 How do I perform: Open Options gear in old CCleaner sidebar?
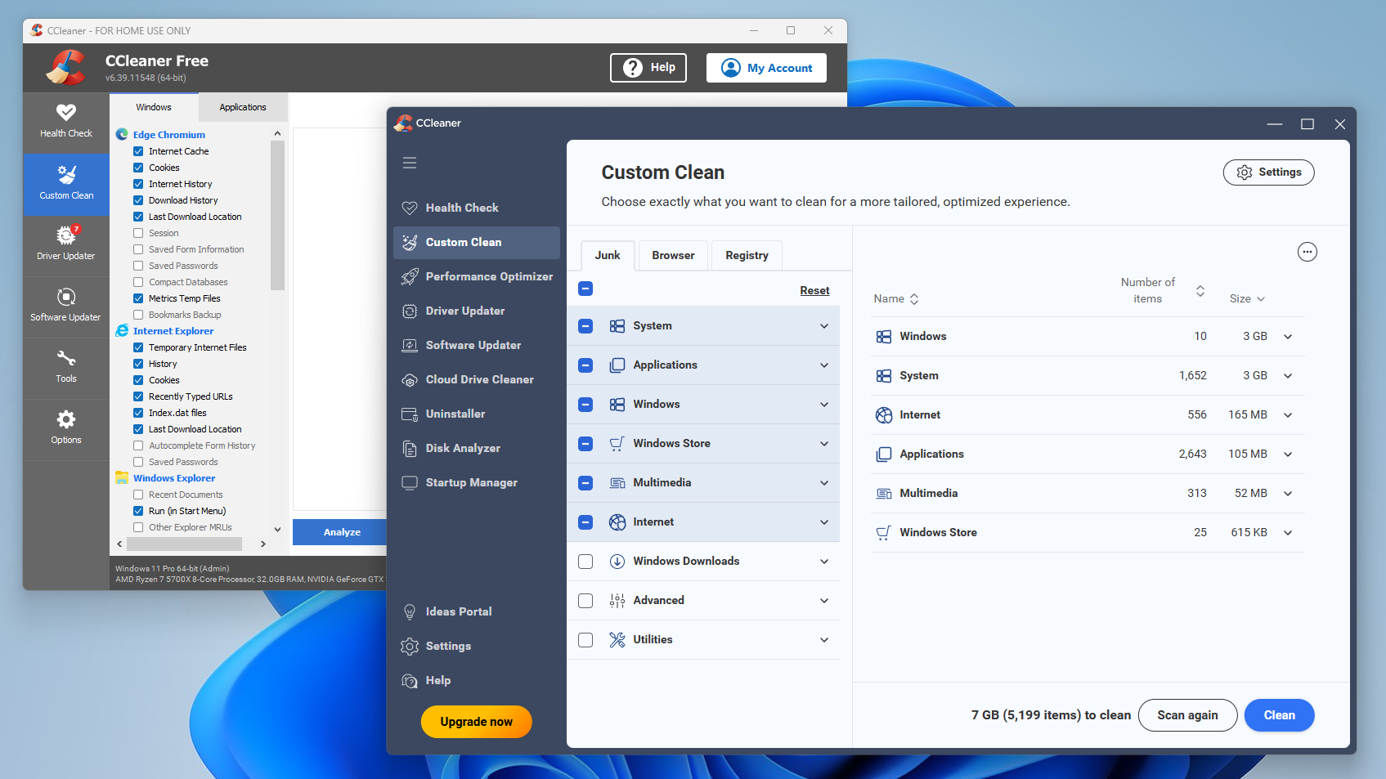(66, 428)
